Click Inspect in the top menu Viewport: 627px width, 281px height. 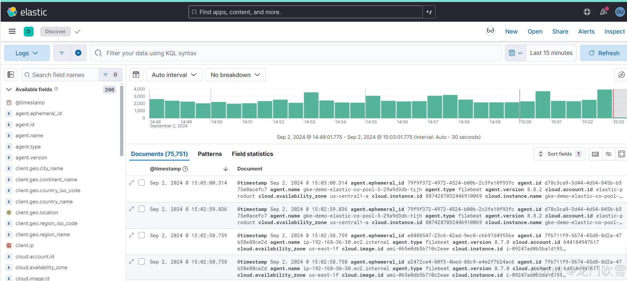(614, 32)
